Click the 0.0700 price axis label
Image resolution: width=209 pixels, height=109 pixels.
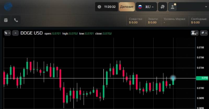click(x=200, y=88)
